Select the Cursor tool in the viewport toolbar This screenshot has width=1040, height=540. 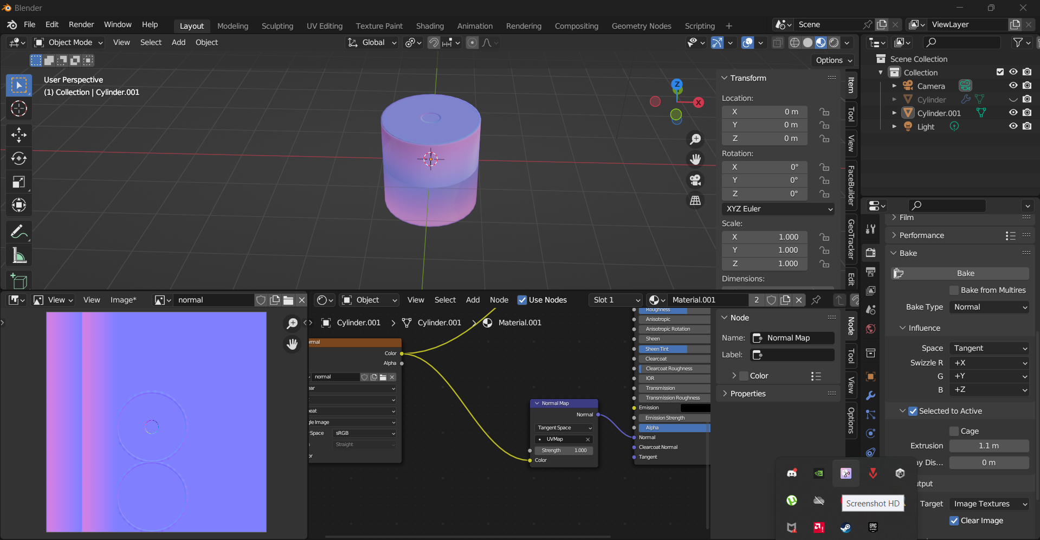pos(19,109)
